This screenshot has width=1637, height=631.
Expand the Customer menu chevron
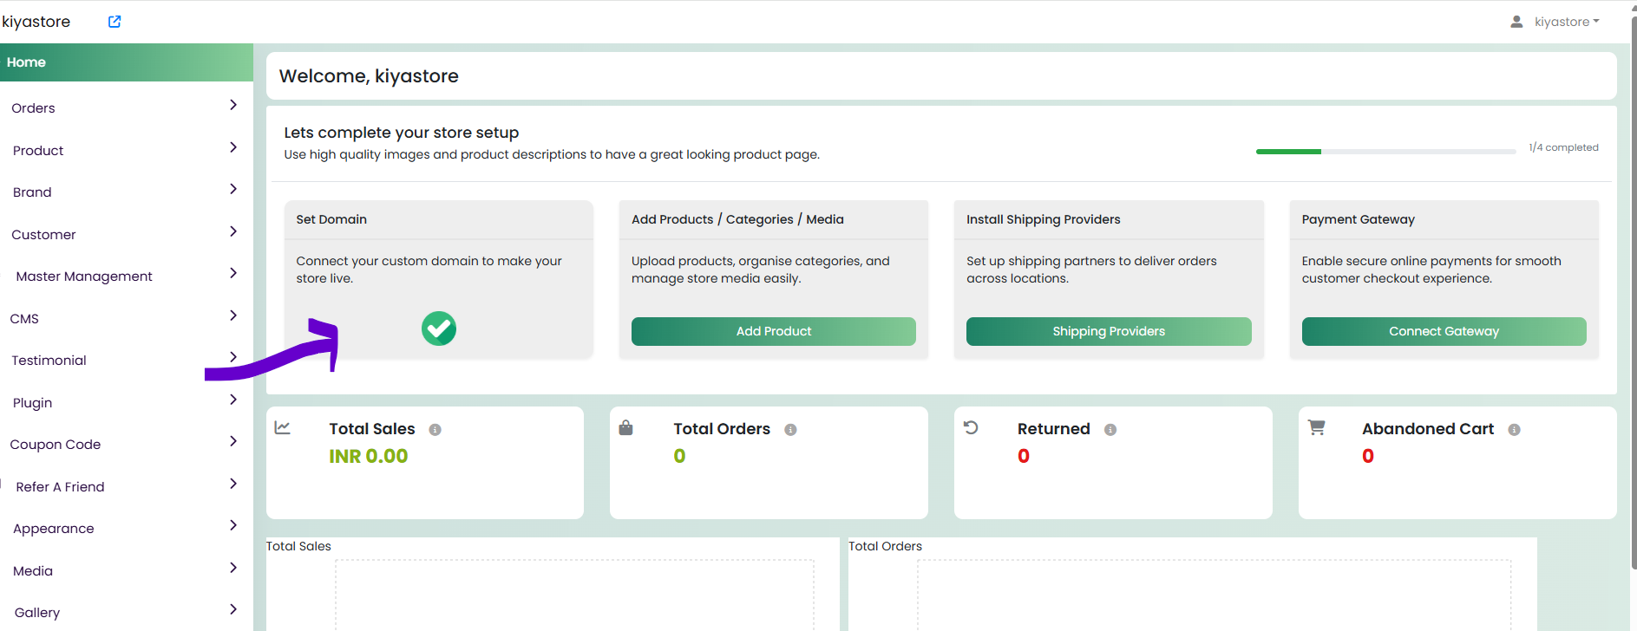point(233,231)
